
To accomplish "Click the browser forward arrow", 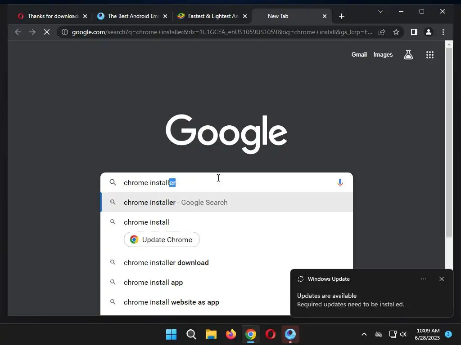I will (x=32, y=32).
